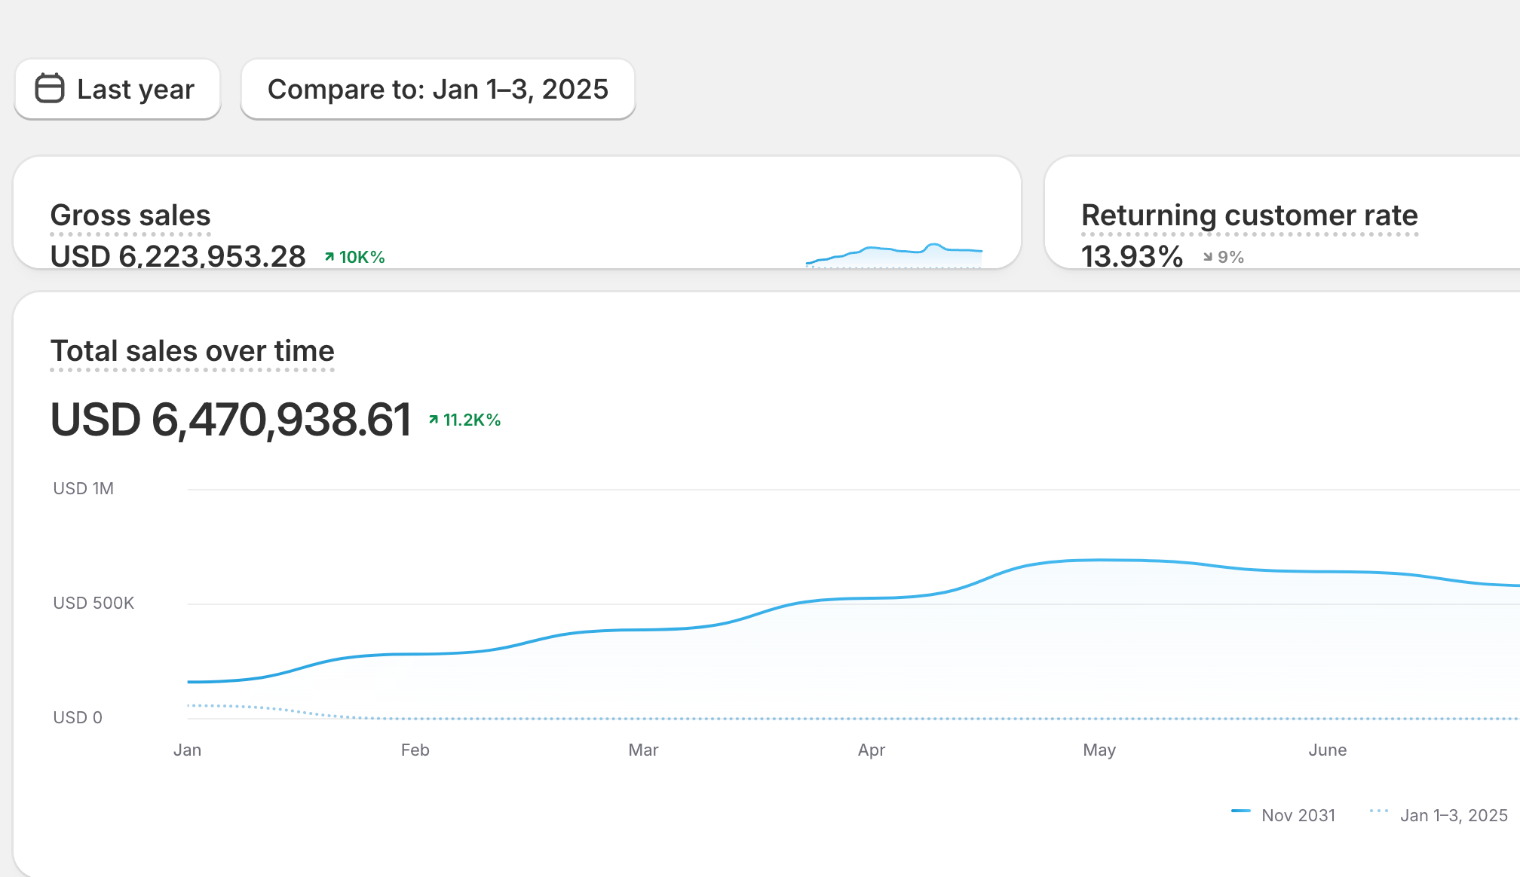Viewport: 1520px width, 877px height.
Task: Toggle the Nov 2031 legend series
Action: coord(1298,815)
